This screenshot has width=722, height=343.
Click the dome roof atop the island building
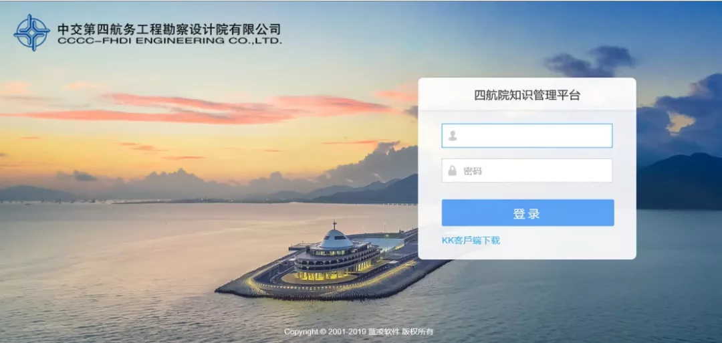(336, 238)
